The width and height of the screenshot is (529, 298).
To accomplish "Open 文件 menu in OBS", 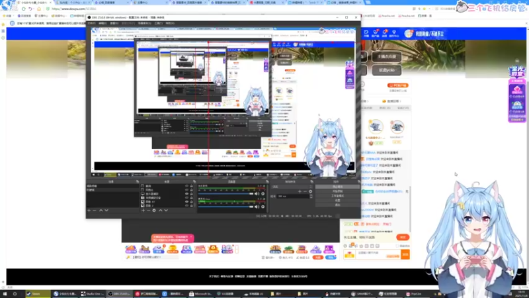I will [x=91, y=23].
